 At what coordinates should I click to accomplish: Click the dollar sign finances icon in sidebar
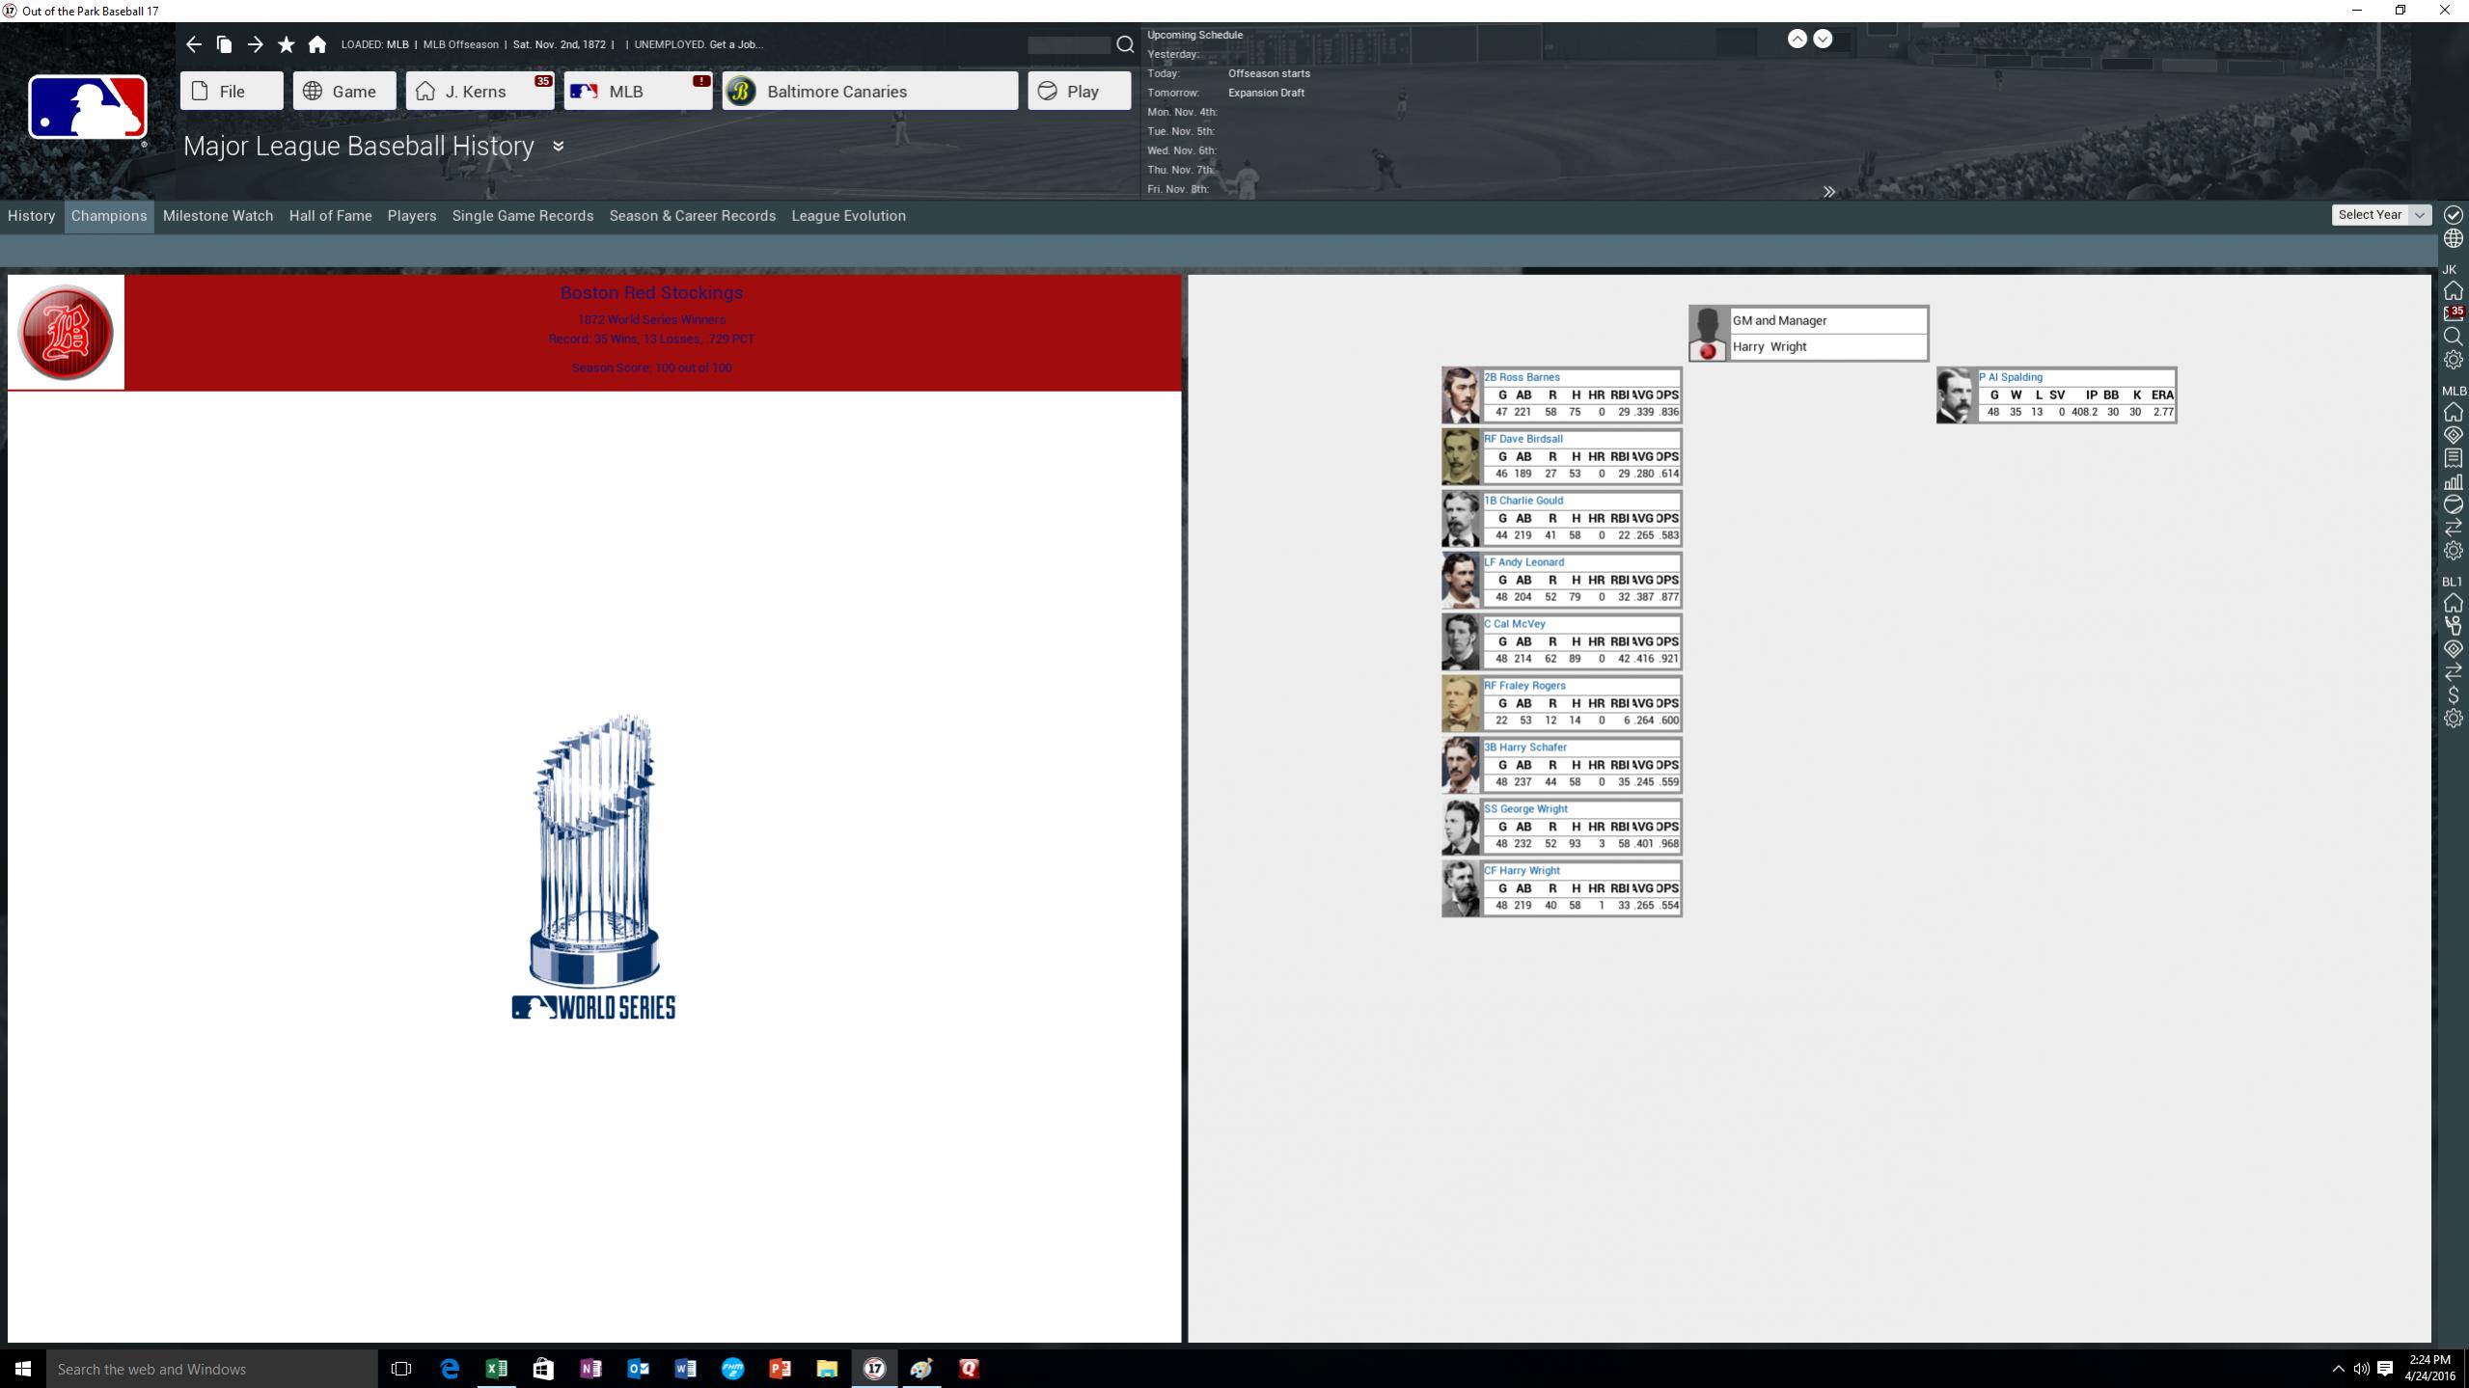[2453, 694]
